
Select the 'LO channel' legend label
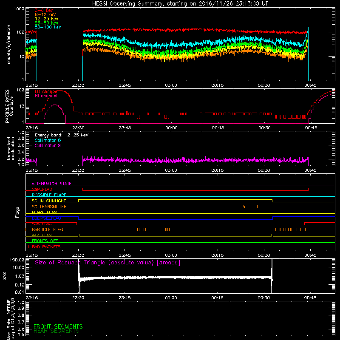tap(47, 91)
